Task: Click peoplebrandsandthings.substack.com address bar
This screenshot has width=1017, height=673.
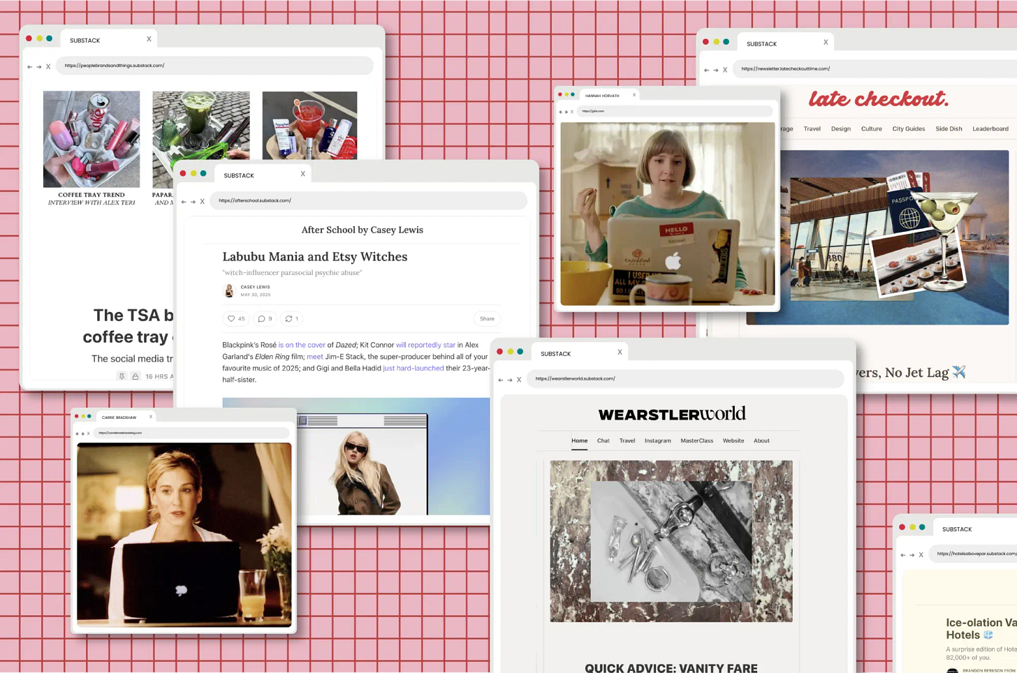Action: coord(214,66)
